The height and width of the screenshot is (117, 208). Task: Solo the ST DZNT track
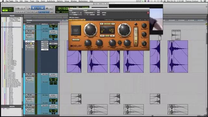tap(31, 44)
